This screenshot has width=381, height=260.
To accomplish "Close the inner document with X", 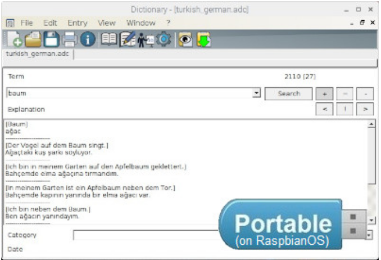I will [373, 23].
